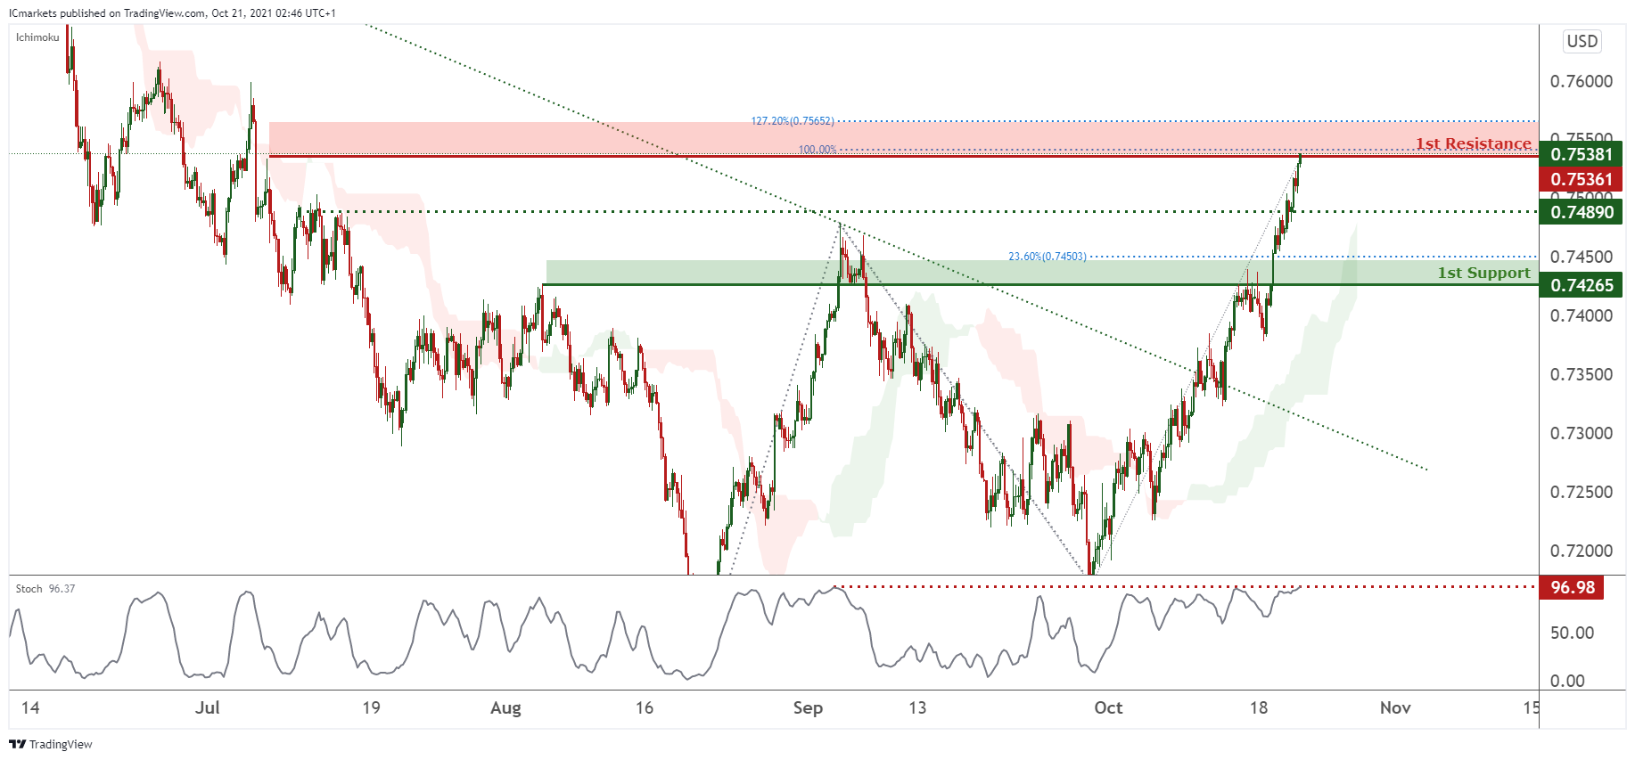The height and width of the screenshot is (760, 1635).
Task: Click the Stoch 96.37 indicator label
Action: (x=45, y=589)
